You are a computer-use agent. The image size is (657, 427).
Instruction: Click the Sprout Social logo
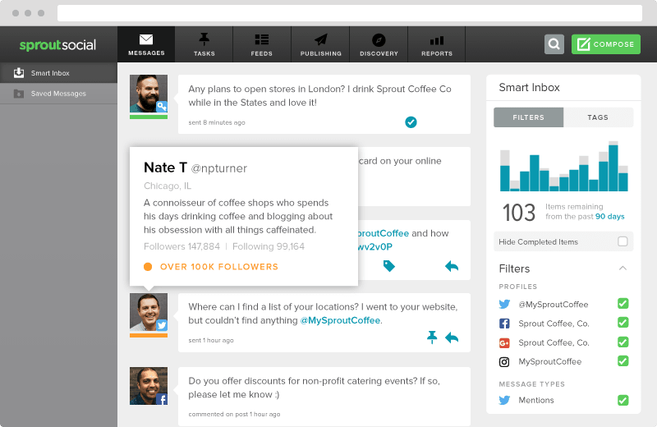57,45
